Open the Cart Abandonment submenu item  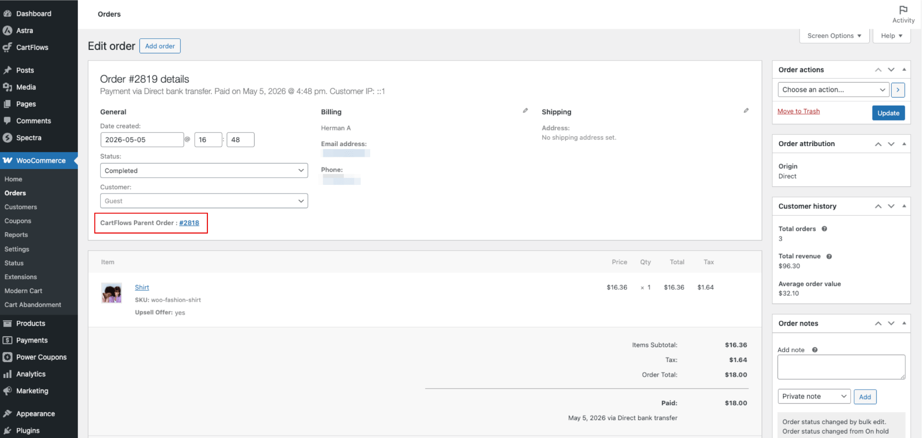pos(33,305)
